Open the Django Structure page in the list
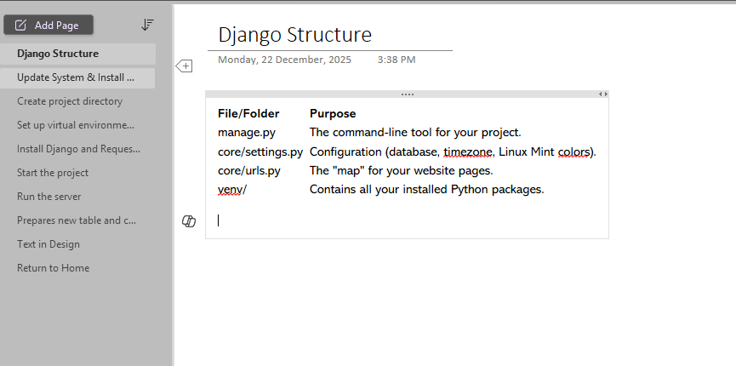Viewport: 736px width, 366px height. pos(58,54)
